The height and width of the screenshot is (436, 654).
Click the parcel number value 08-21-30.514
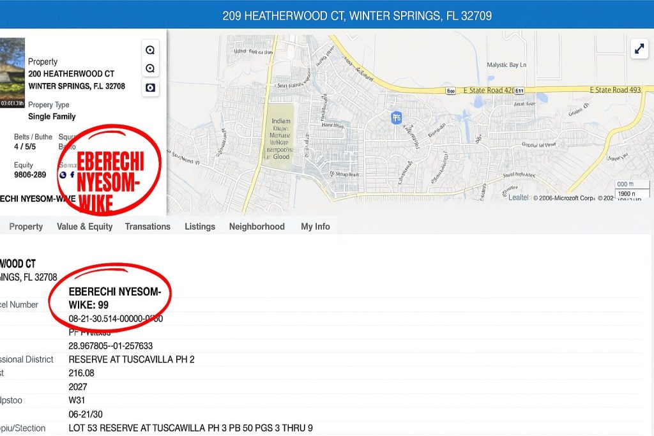[116, 319]
